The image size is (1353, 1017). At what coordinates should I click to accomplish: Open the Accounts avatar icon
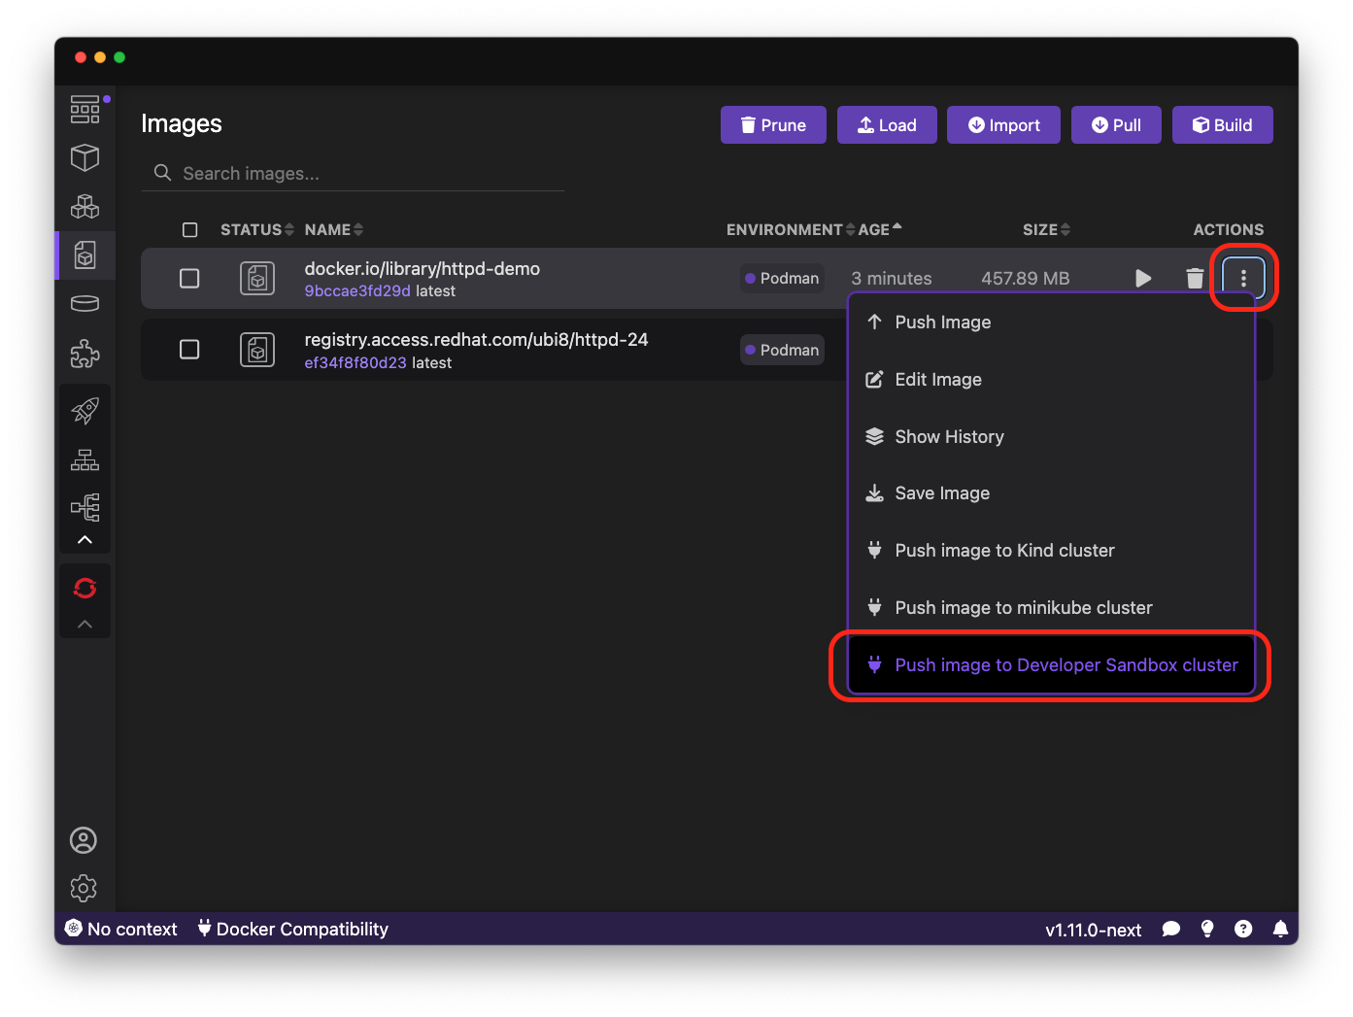[x=84, y=840]
